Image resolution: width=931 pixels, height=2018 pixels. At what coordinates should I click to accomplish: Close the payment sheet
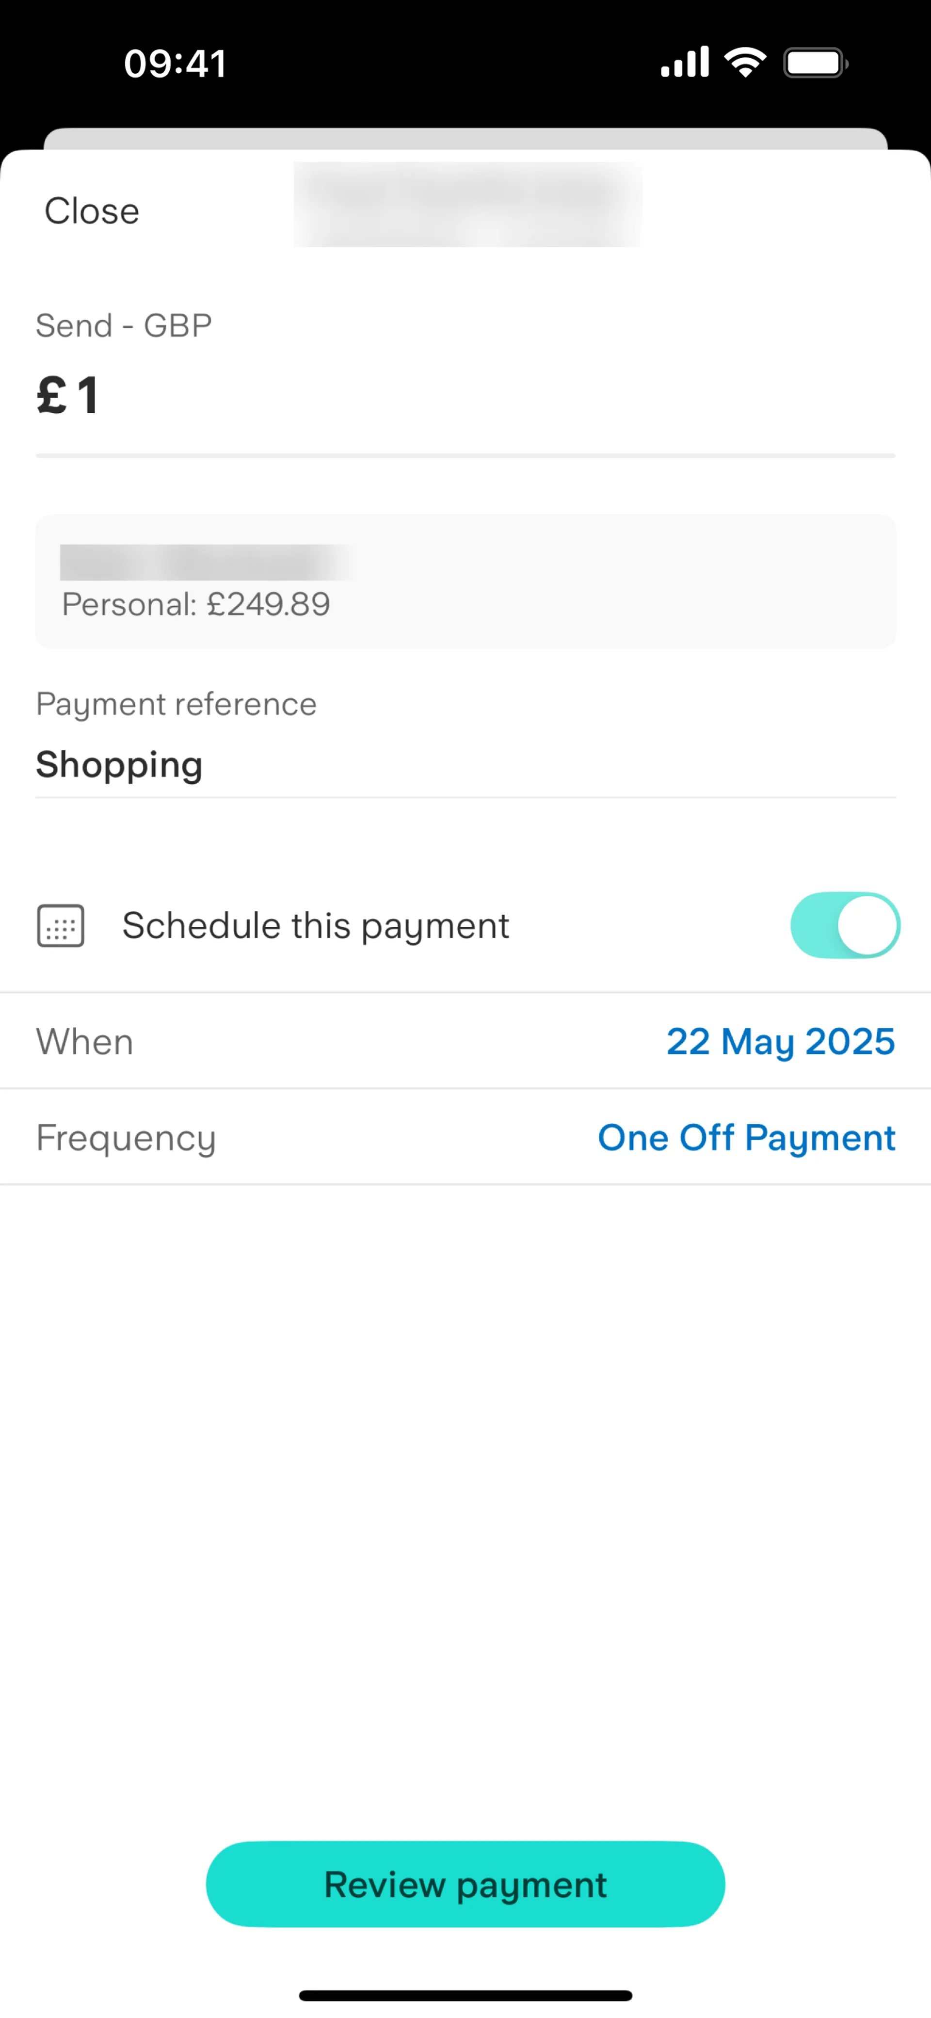tap(92, 211)
